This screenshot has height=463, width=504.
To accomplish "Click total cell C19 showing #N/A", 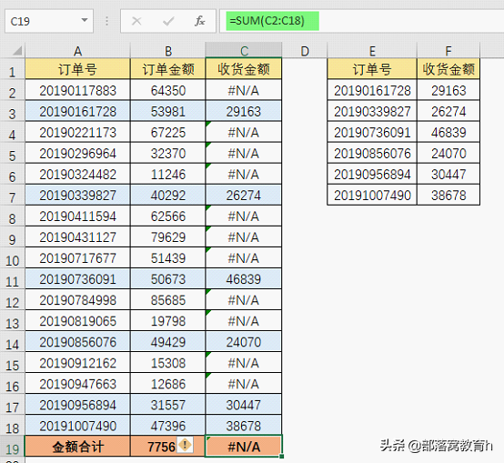I will click(x=244, y=447).
